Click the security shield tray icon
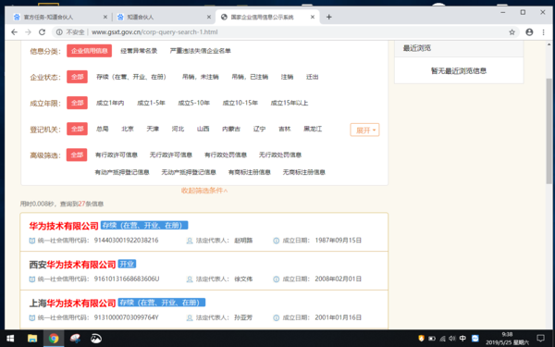 (421, 339)
